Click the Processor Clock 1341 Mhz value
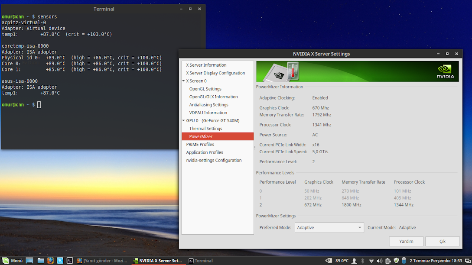The height and width of the screenshot is (265, 472). click(322, 125)
